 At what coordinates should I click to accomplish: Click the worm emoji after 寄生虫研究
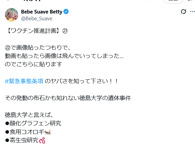pyautogui.click(x=42, y=140)
